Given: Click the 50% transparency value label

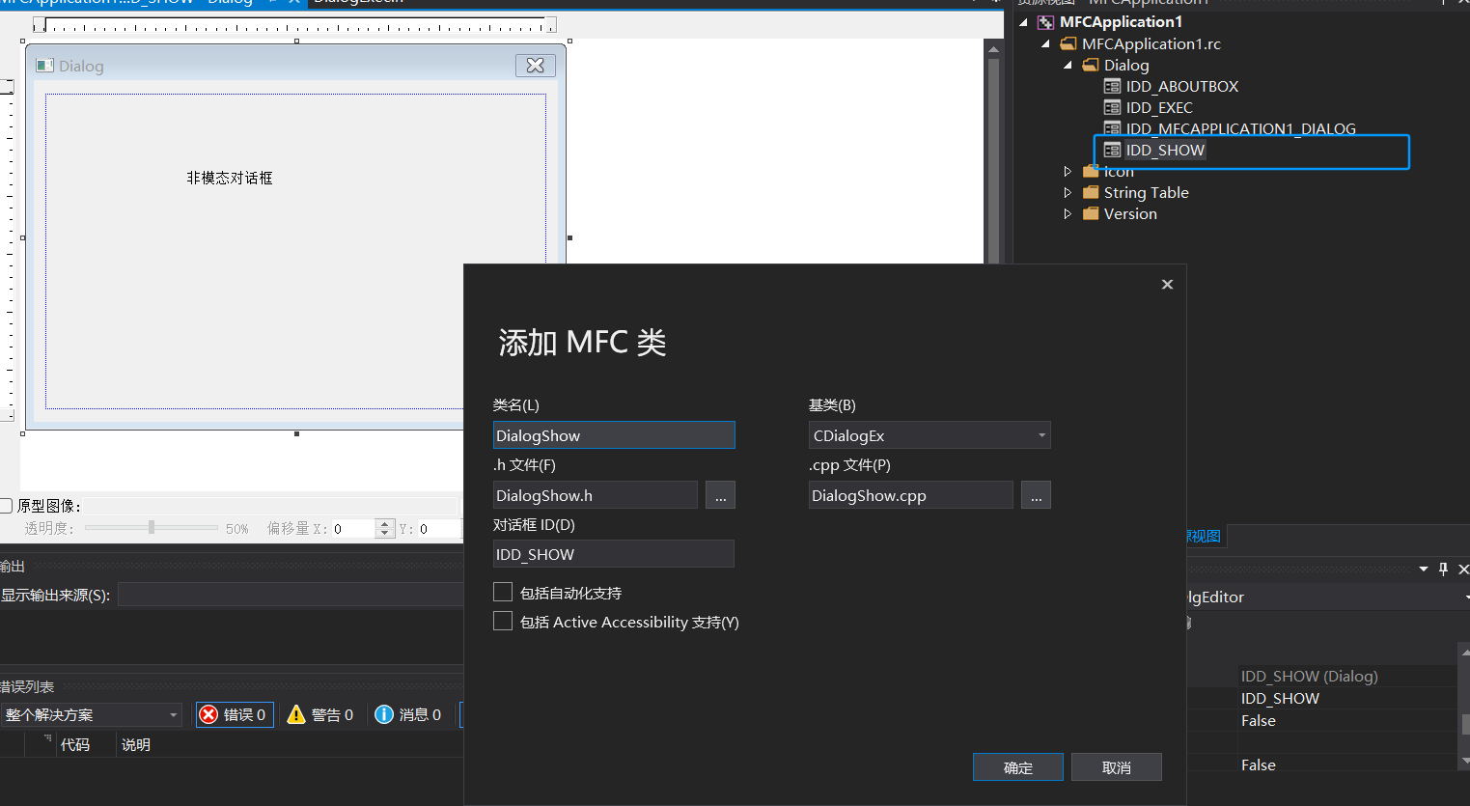Looking at the screenshot, I should [x=237, y=529].
